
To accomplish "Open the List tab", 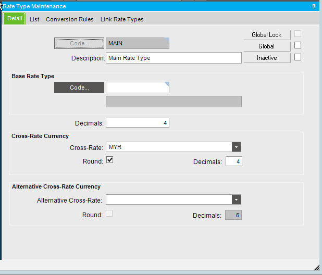I will (34, 19).
